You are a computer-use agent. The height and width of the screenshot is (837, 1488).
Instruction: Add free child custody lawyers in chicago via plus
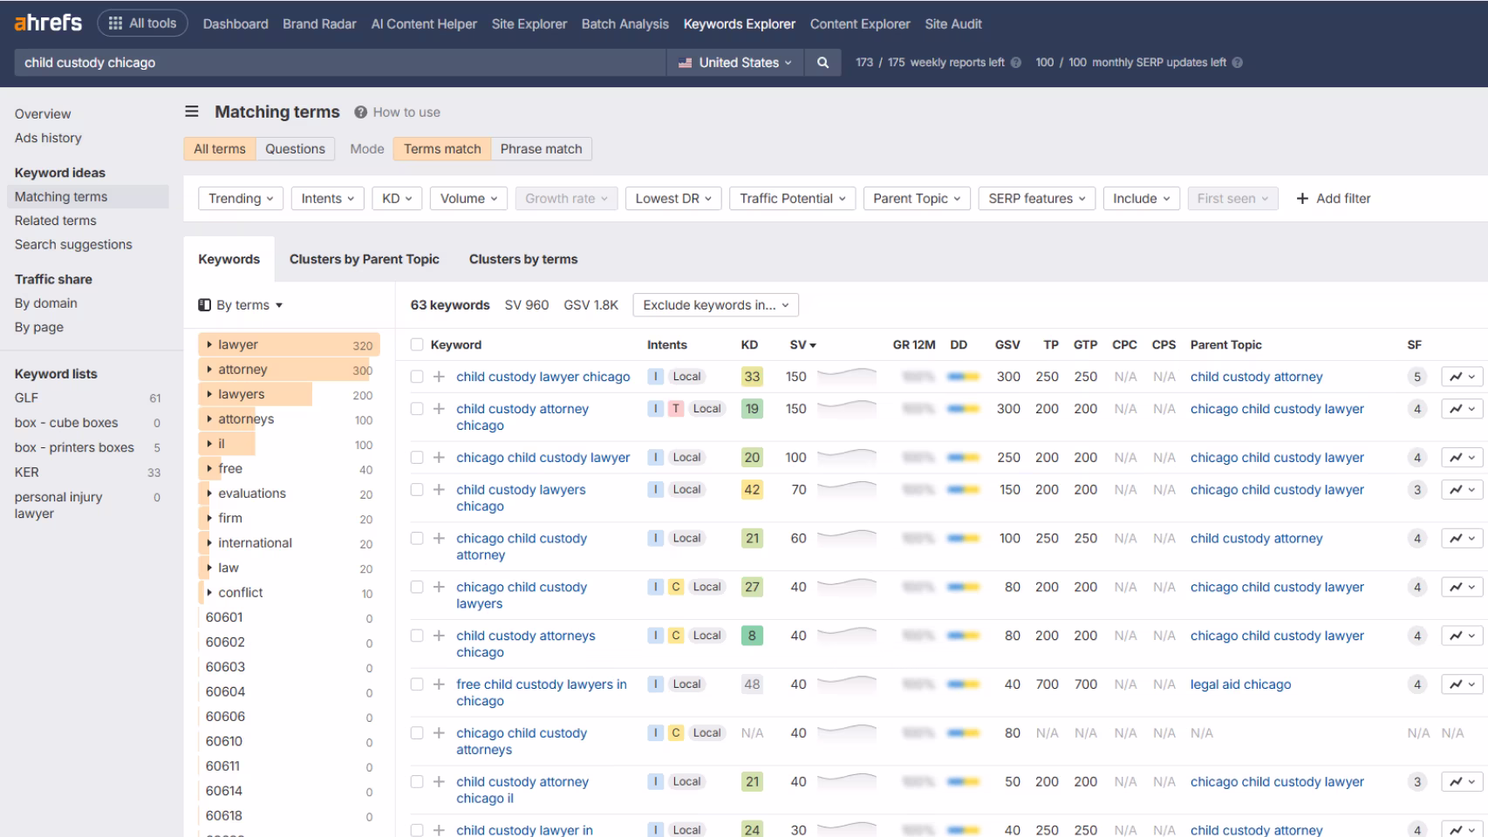point(439,684)
